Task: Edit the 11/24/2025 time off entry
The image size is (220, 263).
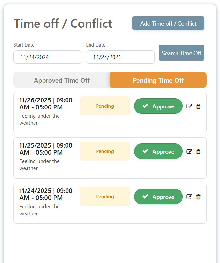Action: point(189,197)
